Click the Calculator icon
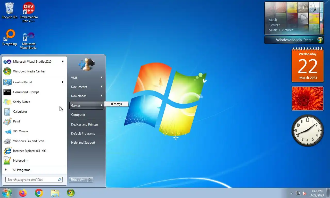The height and width of the screenshot is (198, 330). pos(7,112)
